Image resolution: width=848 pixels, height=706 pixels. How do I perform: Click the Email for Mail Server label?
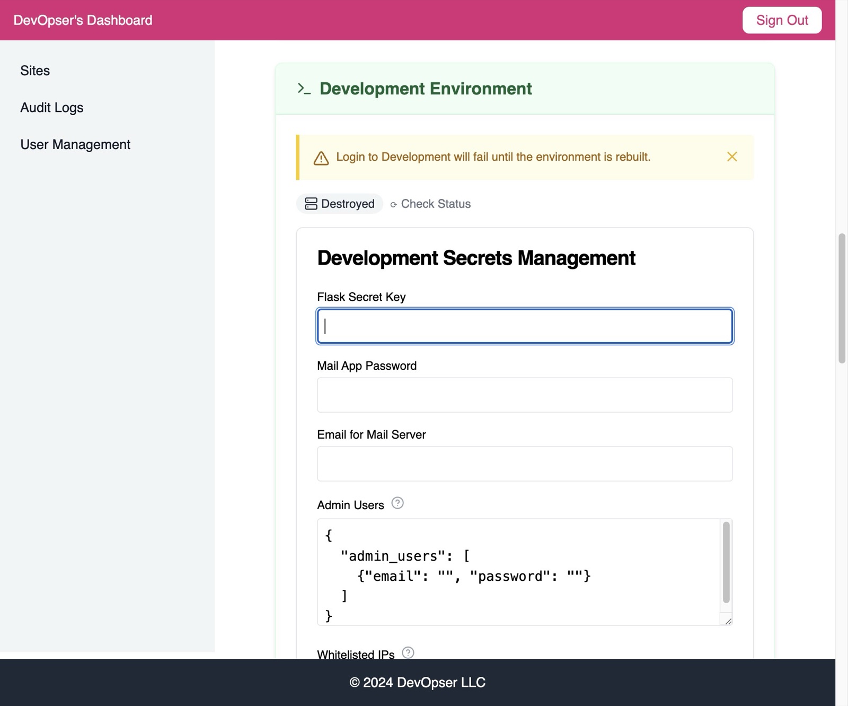[372, 435]
